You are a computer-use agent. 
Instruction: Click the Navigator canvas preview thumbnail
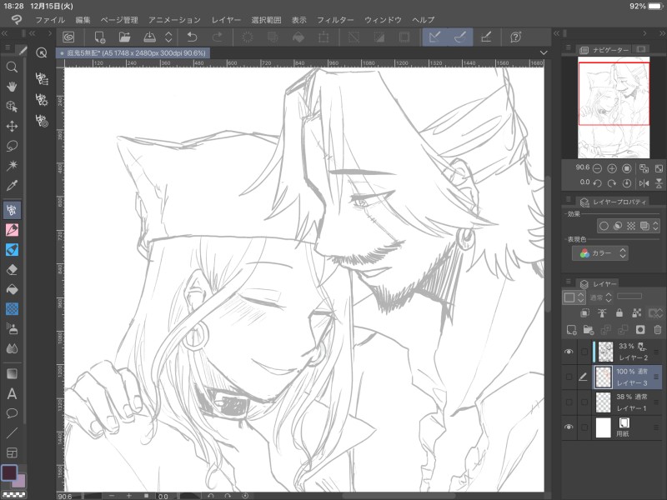pos(614,108)
